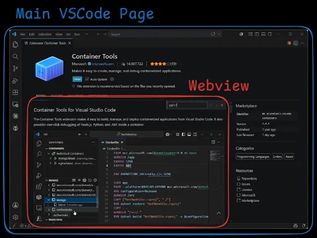Open the License resource link
Viewport: 317px width, 238px height.
coord(244,190)
